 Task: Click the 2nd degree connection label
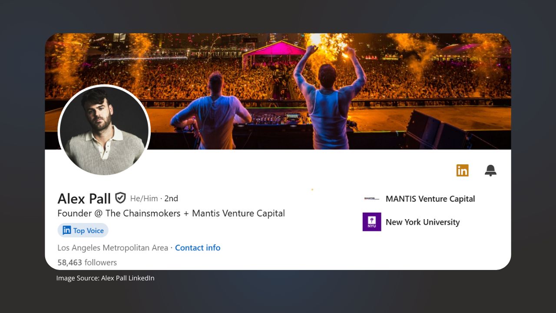click(171, 199)
